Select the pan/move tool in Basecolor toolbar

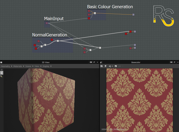(x=110, y=66)
